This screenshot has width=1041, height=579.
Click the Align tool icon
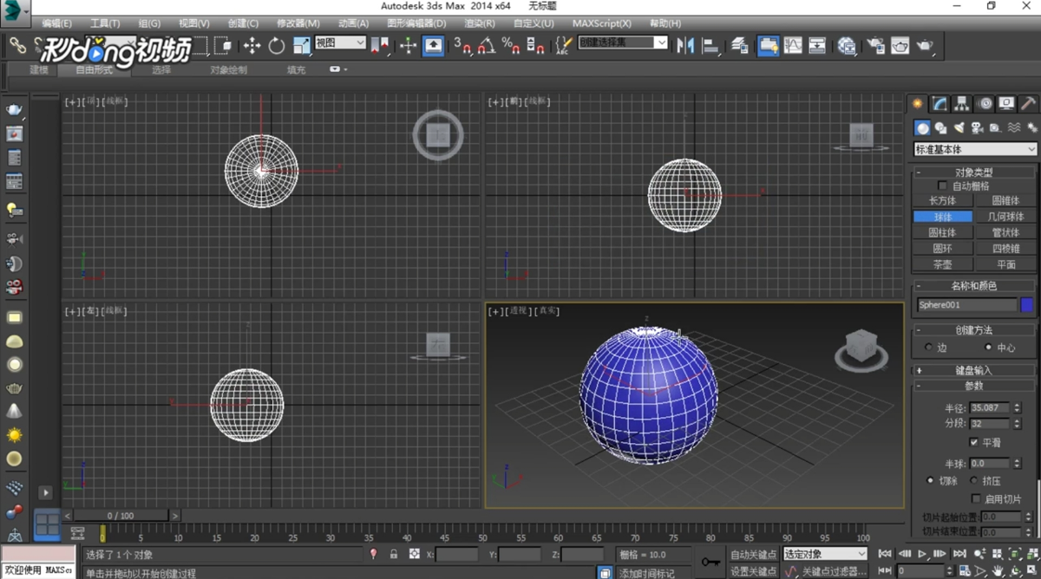(711, 46)
